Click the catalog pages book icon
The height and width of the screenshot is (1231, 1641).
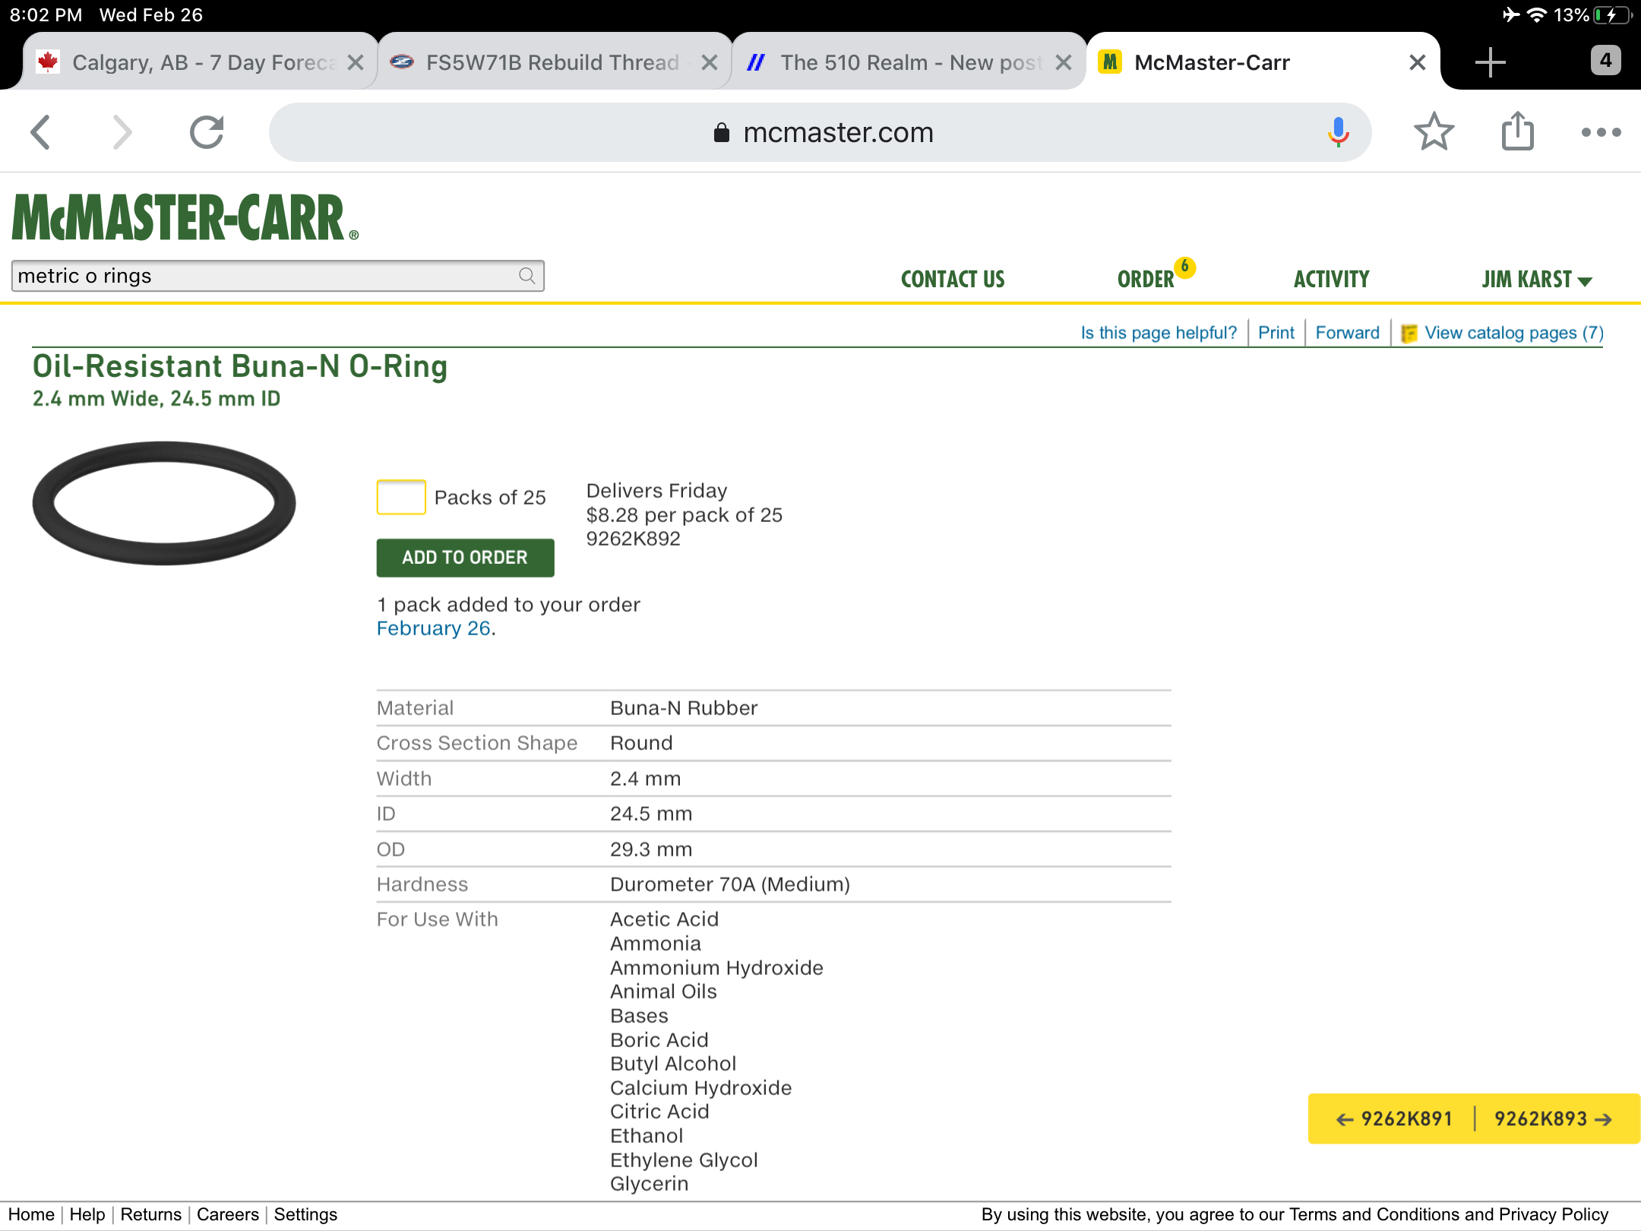[1409, 334]
